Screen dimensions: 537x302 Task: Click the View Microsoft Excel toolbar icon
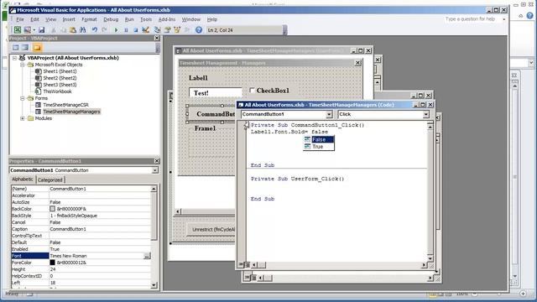(x=17, y=30)
